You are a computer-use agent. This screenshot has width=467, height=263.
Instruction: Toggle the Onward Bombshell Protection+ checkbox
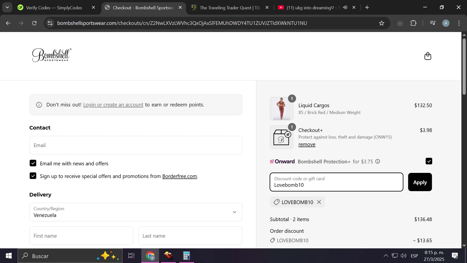[429, 161]
